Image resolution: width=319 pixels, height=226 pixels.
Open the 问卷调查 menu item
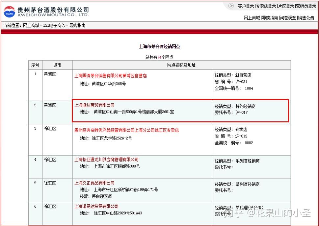(x=288, y=18)
